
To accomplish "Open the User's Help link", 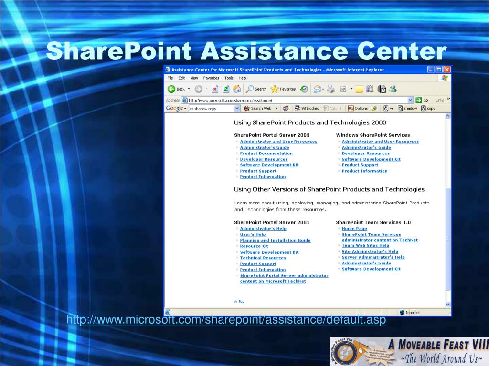I will tap(253, 234).
